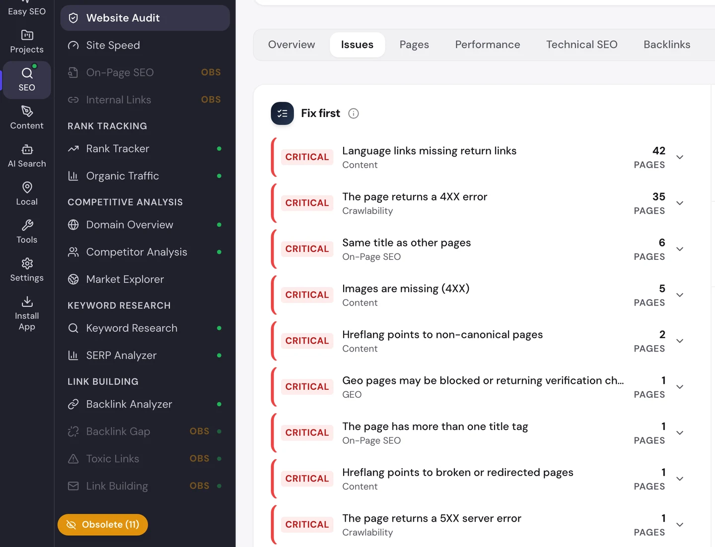Expand the 5XX server error issue
The height and width of the screenshot is (547, 715).
[680, 525]
